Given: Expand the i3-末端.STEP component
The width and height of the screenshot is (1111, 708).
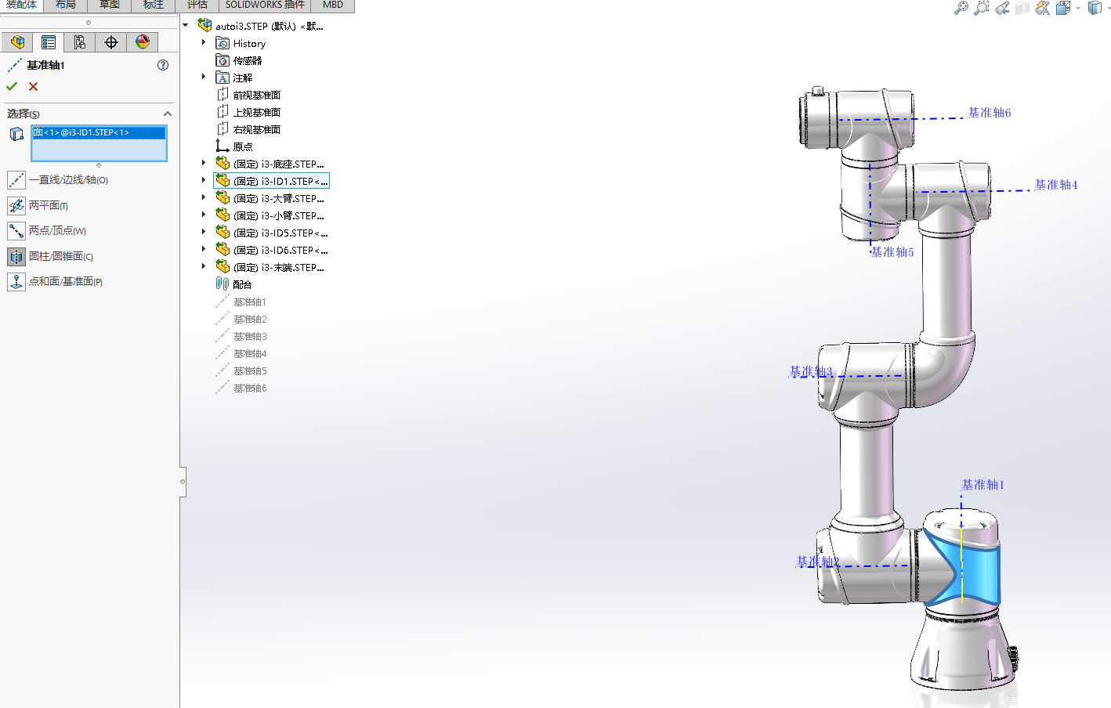Looking at the screenshot, I should coord(204,267).
